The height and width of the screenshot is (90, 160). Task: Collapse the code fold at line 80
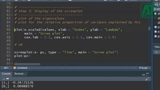[12, 7]
